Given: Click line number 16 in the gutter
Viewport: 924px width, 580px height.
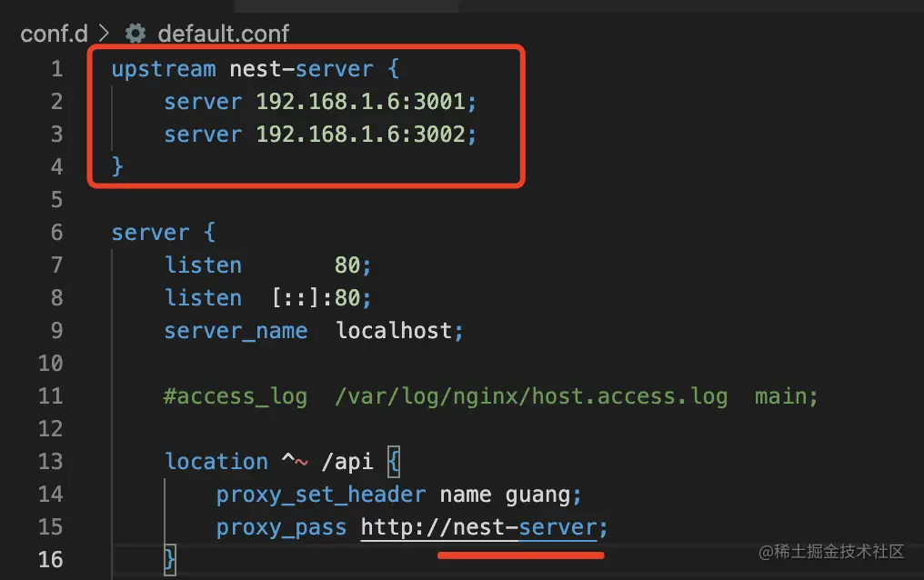Looking at the screenshot, I should [51, 559].
